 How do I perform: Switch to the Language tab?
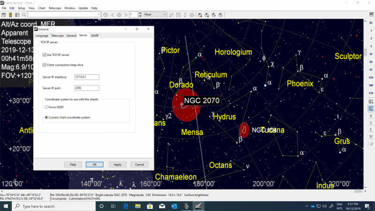[x=42, y=36]
